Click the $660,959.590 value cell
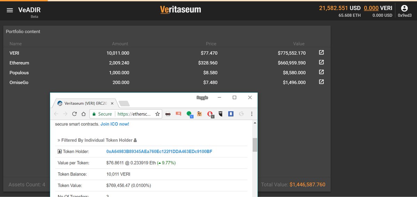417x197 pixels. tap(292, 63)
